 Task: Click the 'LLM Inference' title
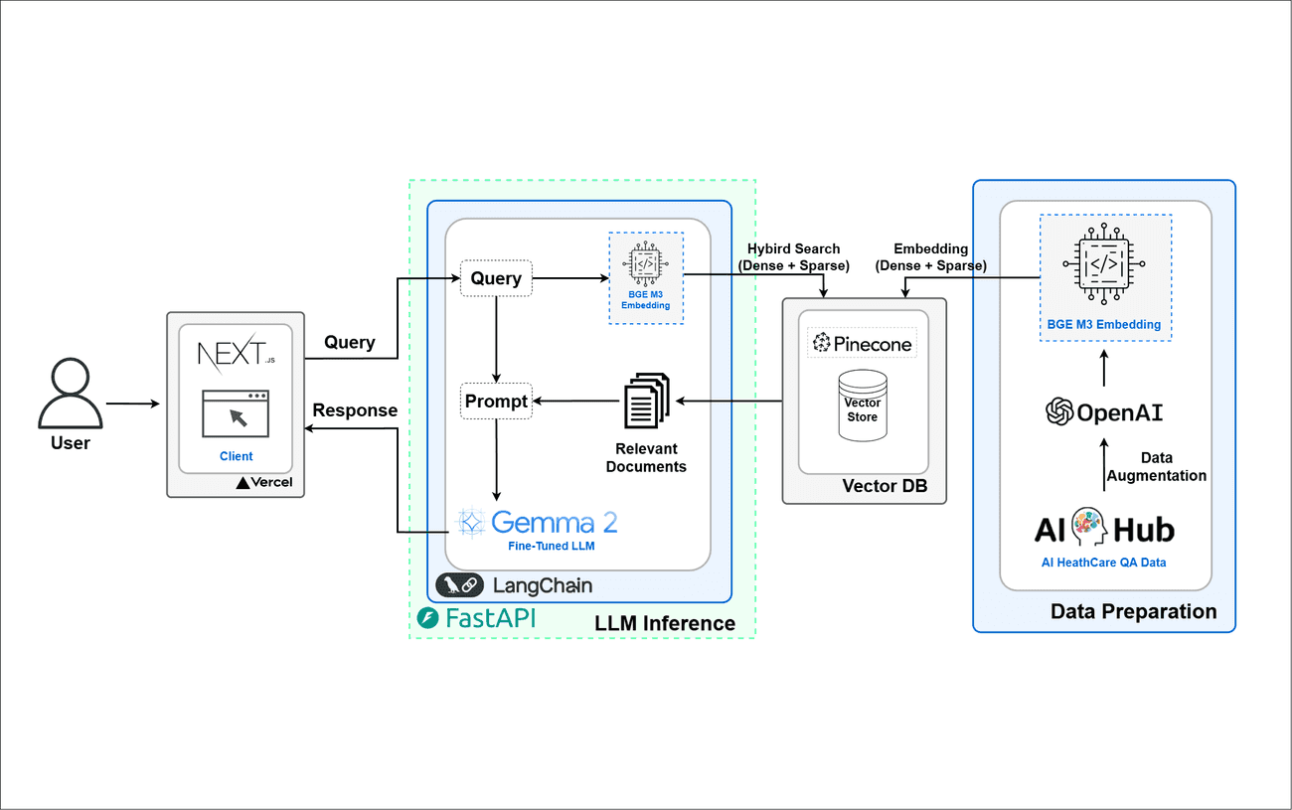[x=665, y=623]
